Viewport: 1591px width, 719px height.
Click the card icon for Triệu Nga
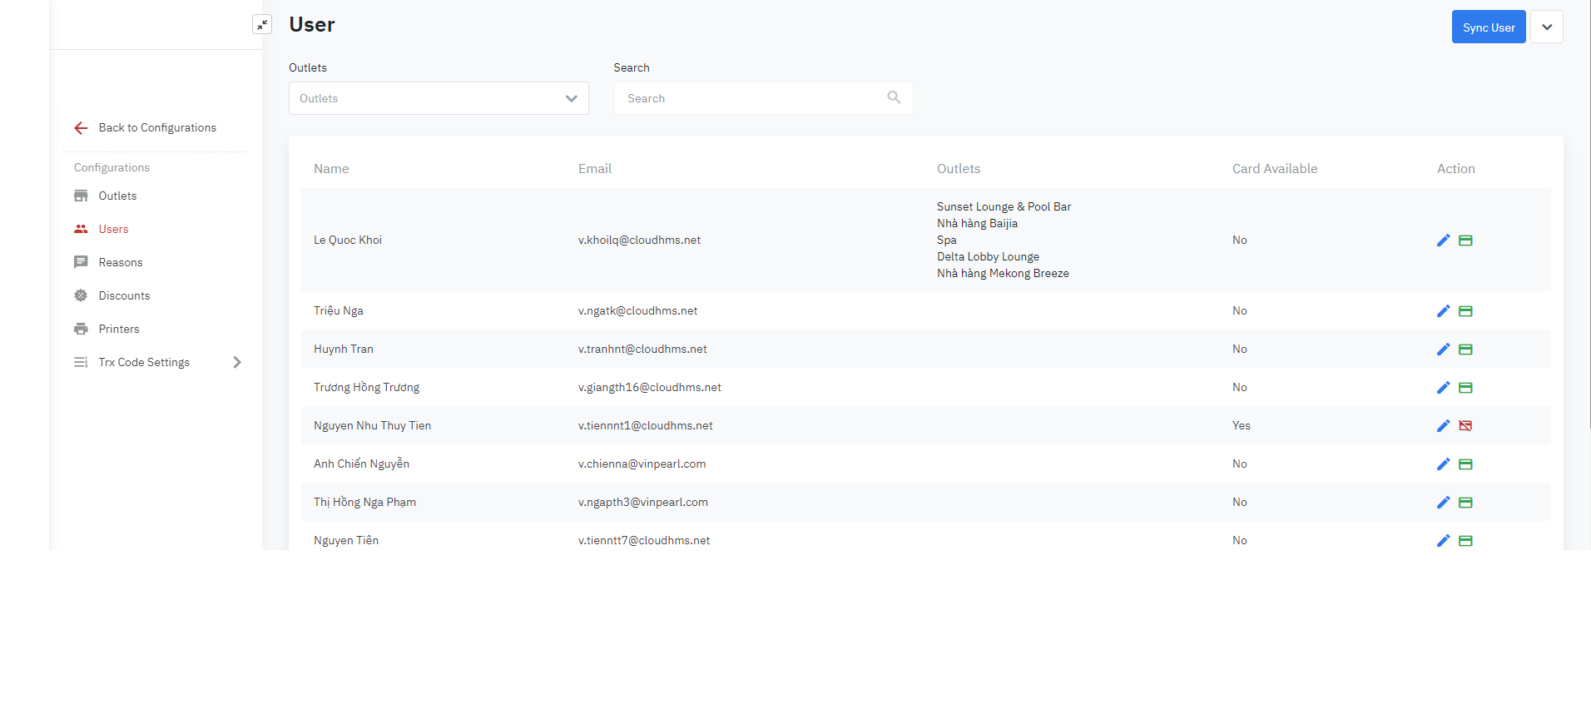(1465, 311)
